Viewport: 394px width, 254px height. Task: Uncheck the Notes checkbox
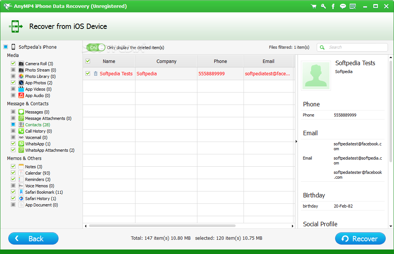pyautogui.click(x=13, y=166)
